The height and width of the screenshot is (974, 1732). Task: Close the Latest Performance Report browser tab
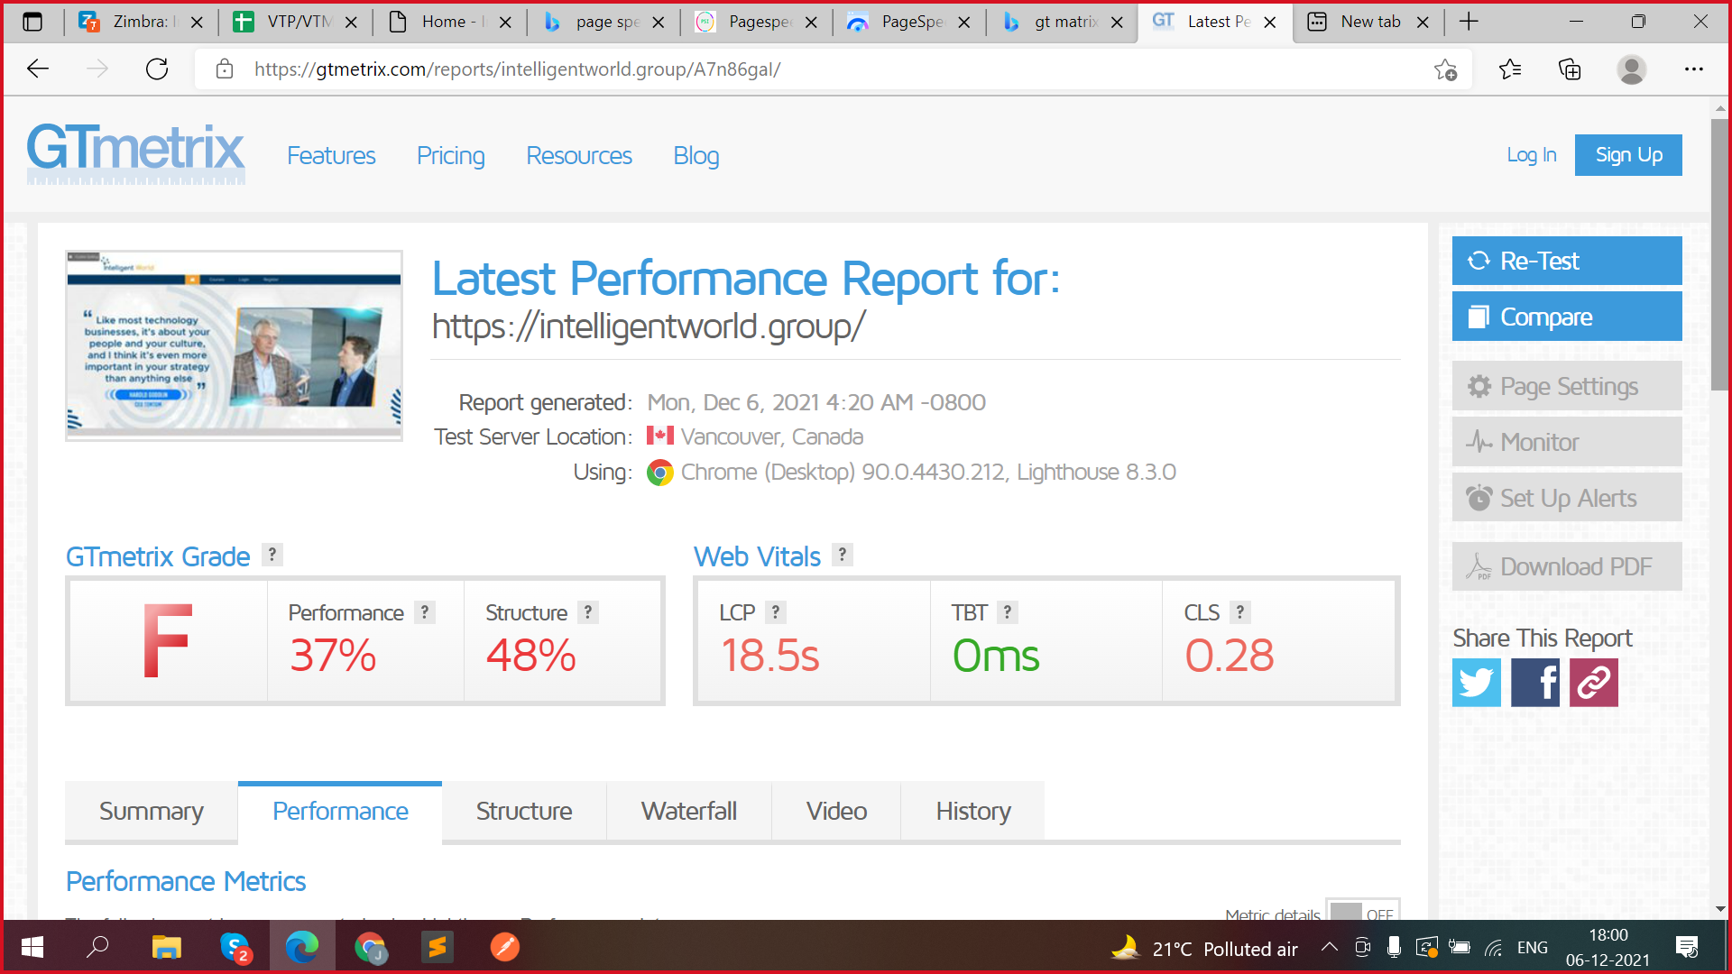point(1270,22)
